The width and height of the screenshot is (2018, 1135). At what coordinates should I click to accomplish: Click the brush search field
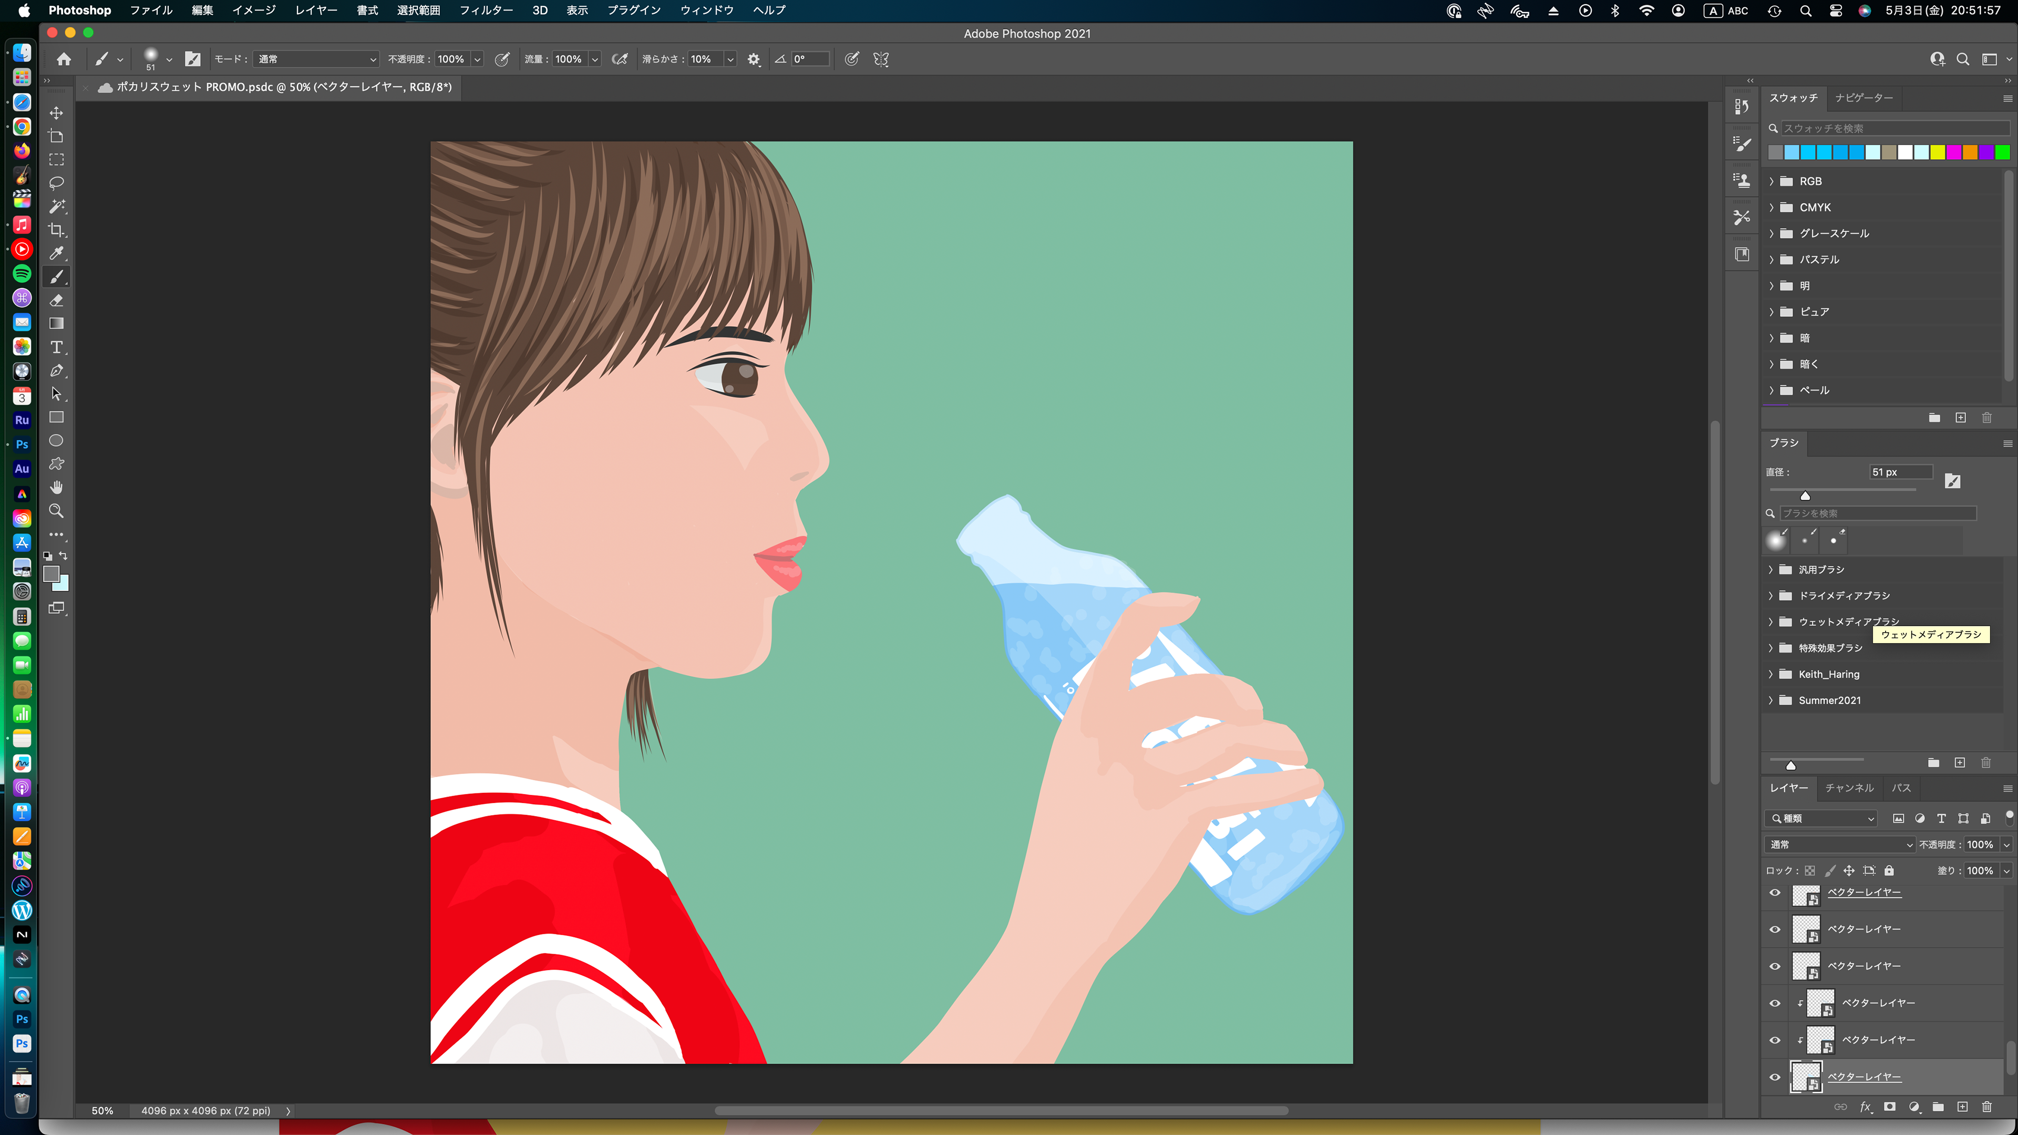[1878, 514]
